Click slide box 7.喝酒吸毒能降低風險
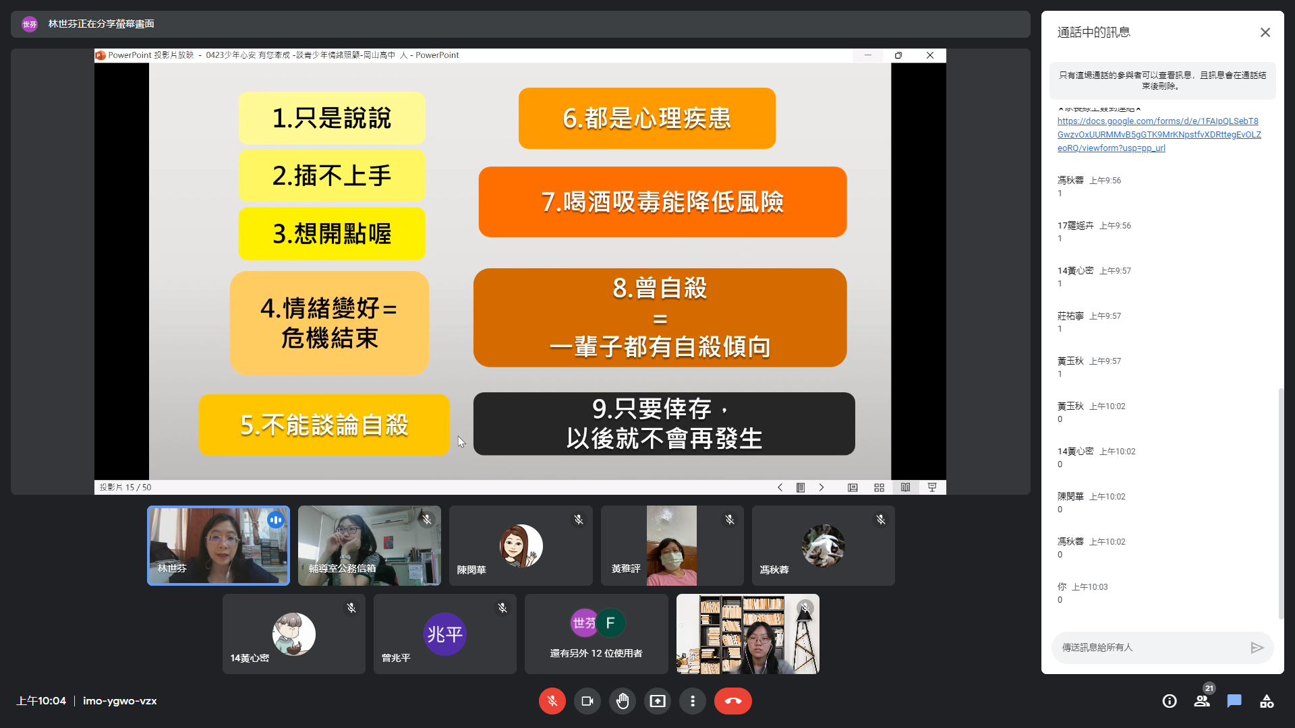This screenshot has height=728, width=1295. point(662,202)
